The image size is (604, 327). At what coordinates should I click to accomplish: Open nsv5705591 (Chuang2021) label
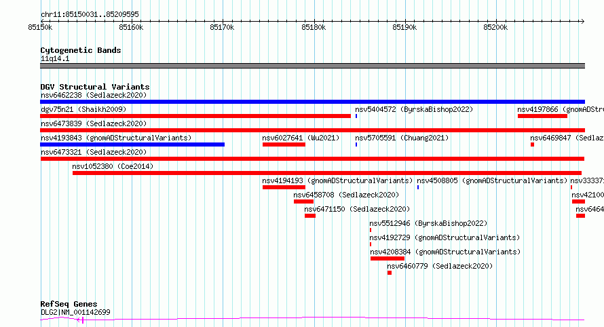coord(402,138)
